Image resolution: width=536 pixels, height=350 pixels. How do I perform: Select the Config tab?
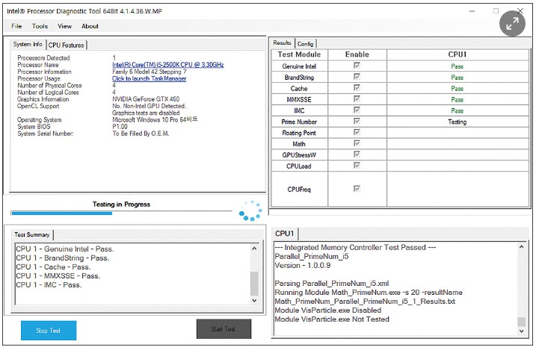coord(305,44)
